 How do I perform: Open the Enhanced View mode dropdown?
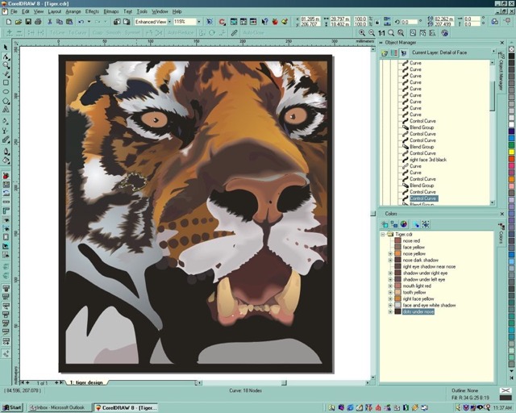[169, 22]
